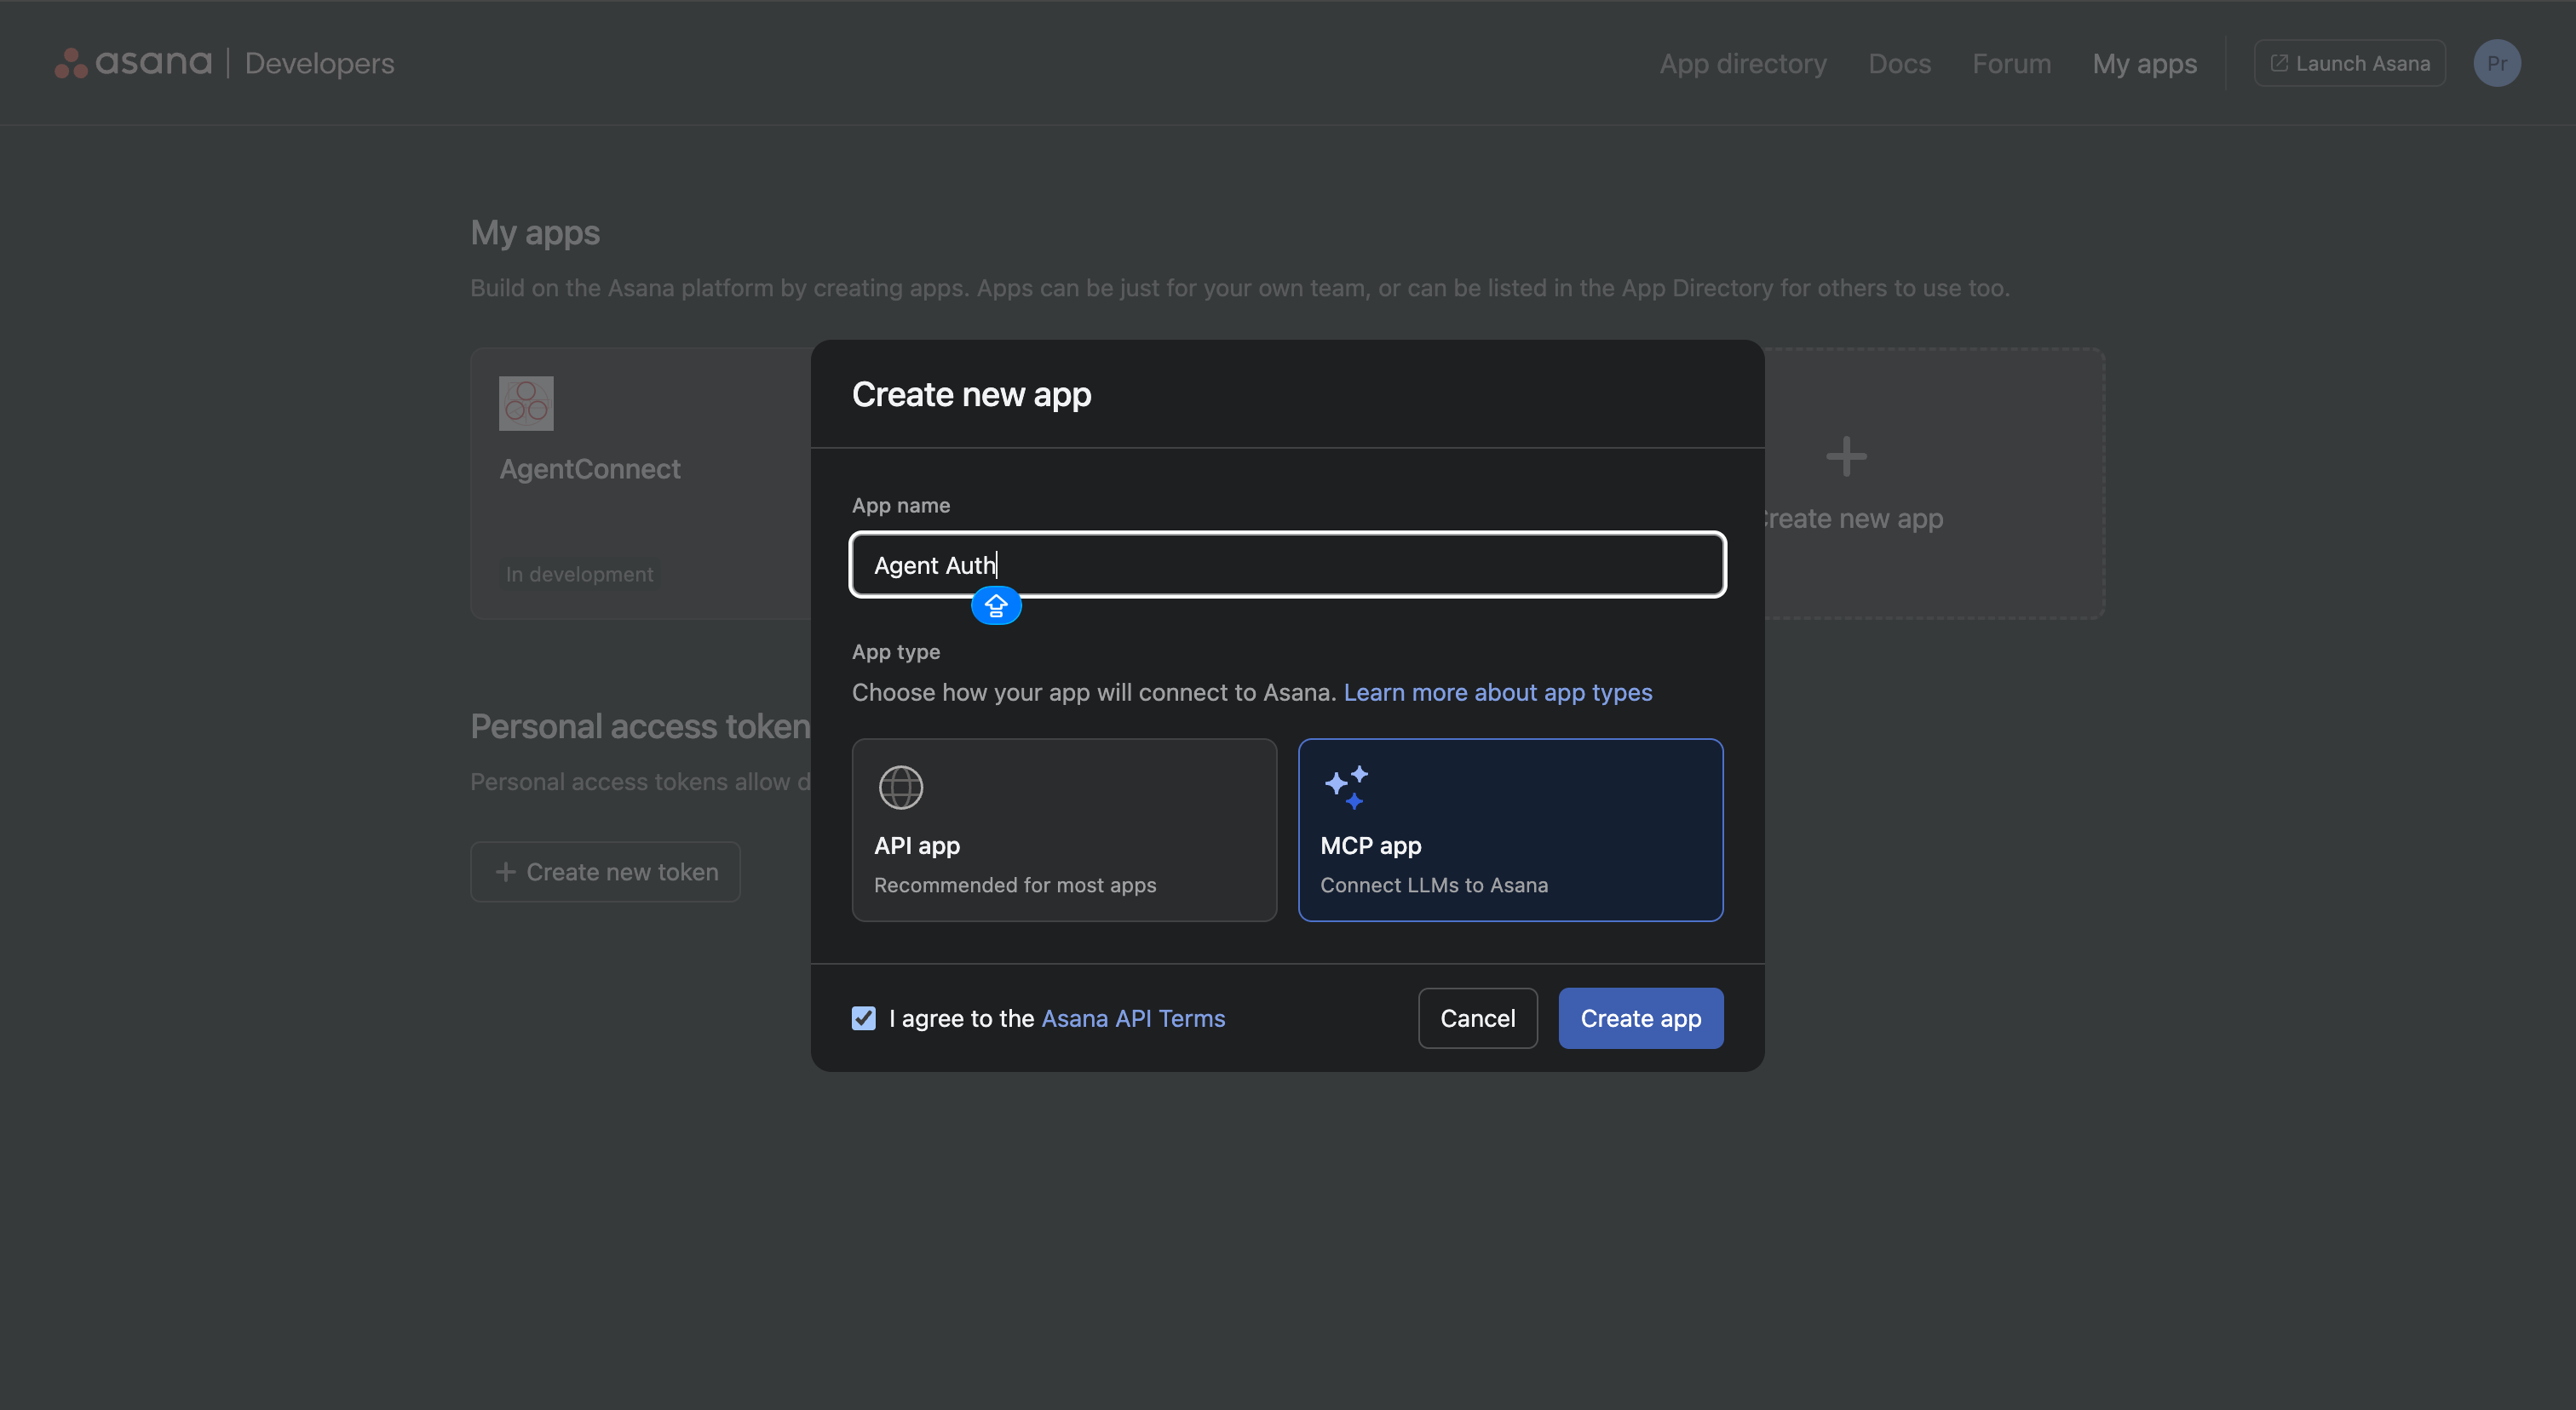This screenshot has height=1410, width=2576.
Task: Click the sparkles icon on MCP app card
Action: pyautogui.click(x=1346, y=788)
